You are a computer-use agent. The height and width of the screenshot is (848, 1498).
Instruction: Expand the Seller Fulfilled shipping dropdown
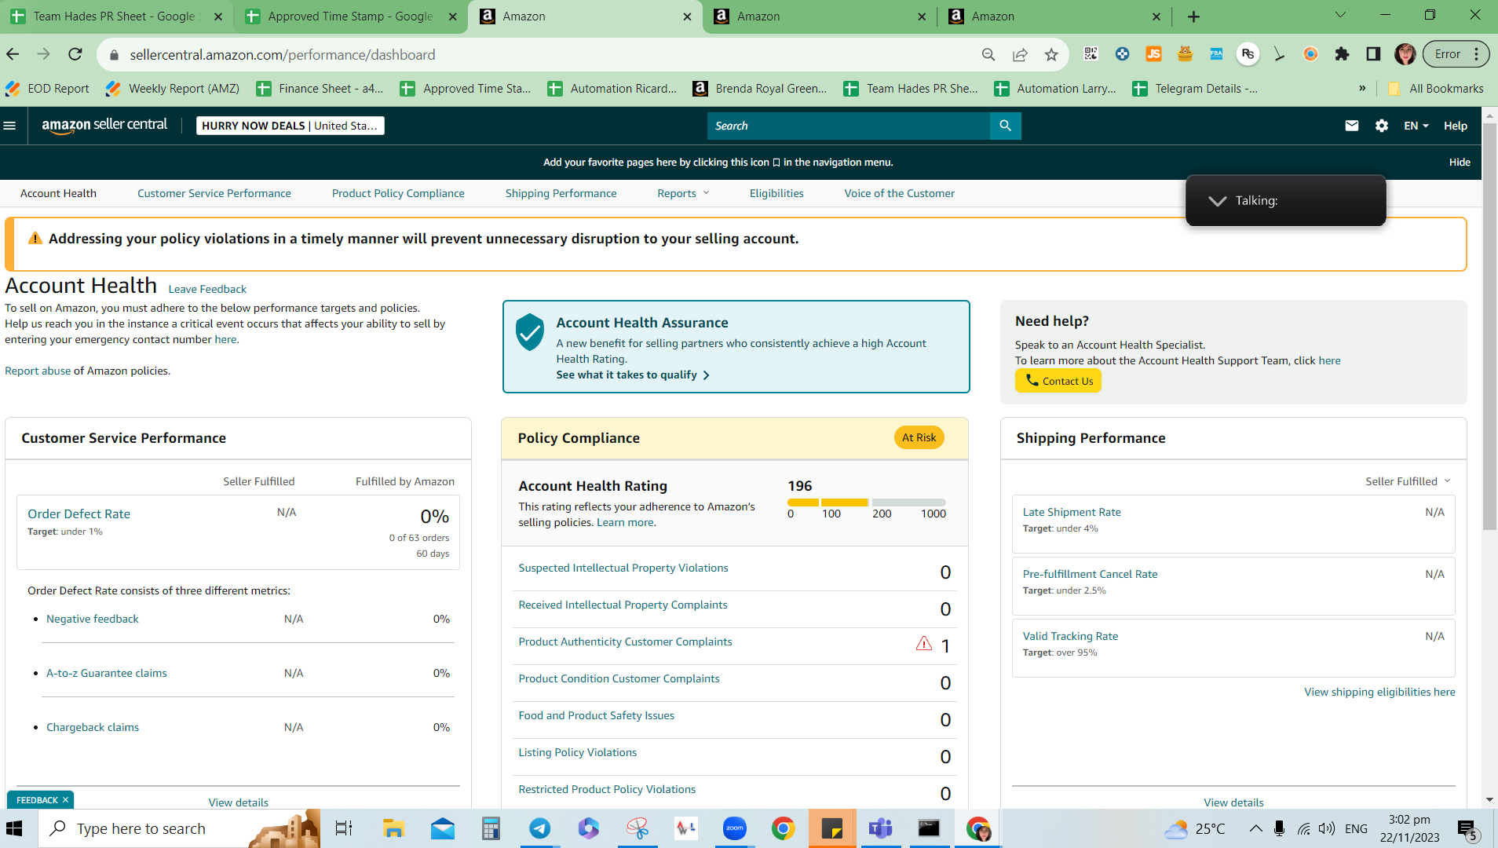[1408, 481]
